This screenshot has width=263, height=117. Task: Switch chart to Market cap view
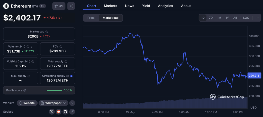(110, 18)
